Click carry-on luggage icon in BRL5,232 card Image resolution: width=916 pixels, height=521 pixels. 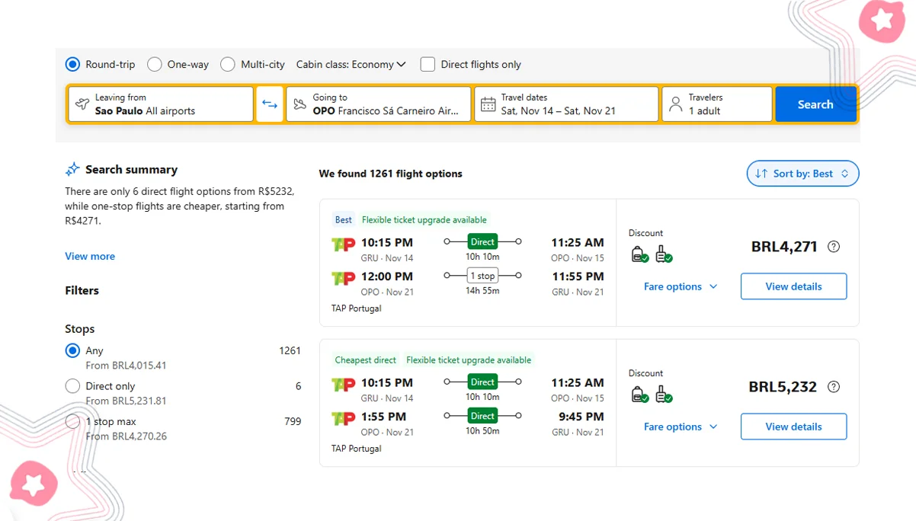click(x=663, y=394)
